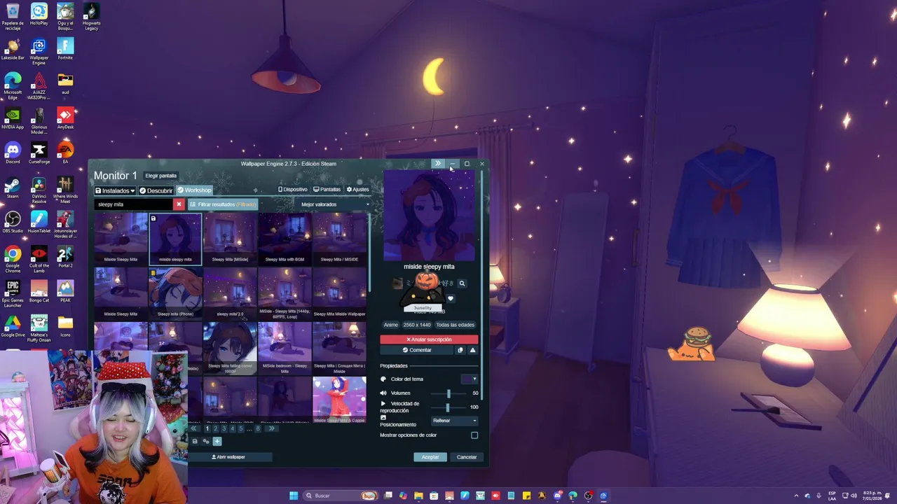Click the Velocidad de reproducción slider
The width and height of the screenshot is (897, 504).
448,407
